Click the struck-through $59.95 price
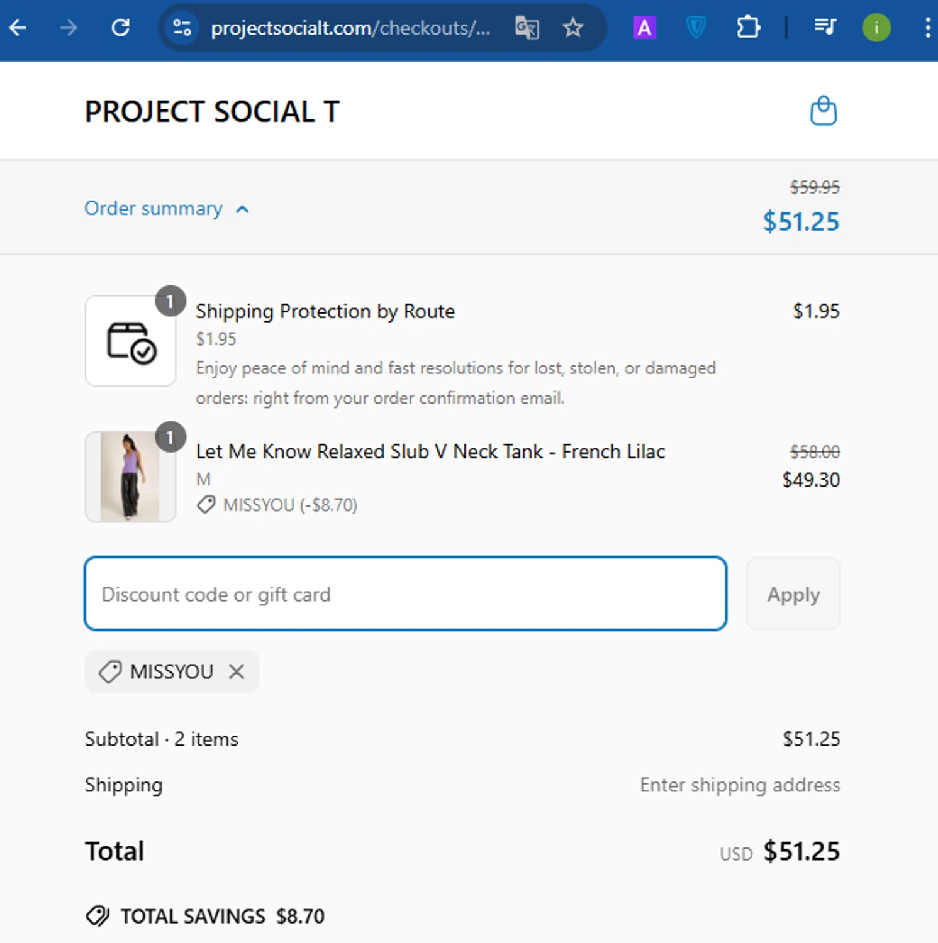This screenshot has height=943, width=938. (x=815, y=187)
